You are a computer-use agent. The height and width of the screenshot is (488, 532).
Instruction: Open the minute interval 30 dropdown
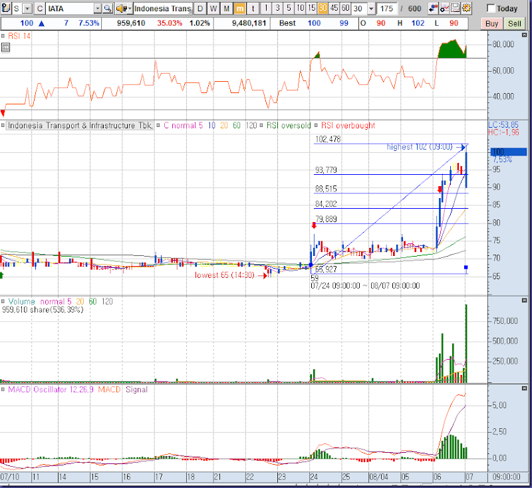tap(372, 9)
